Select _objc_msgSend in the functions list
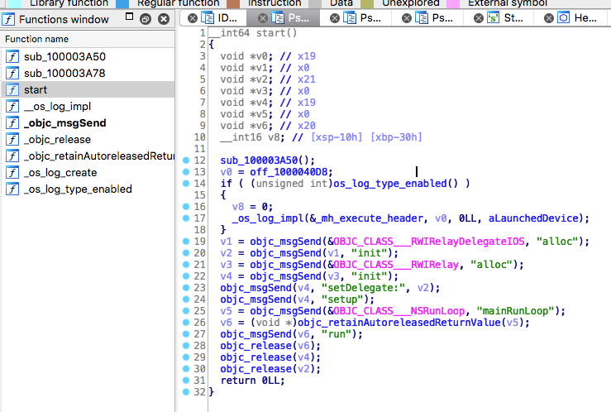Screen dimensions: 611x412 64,123
